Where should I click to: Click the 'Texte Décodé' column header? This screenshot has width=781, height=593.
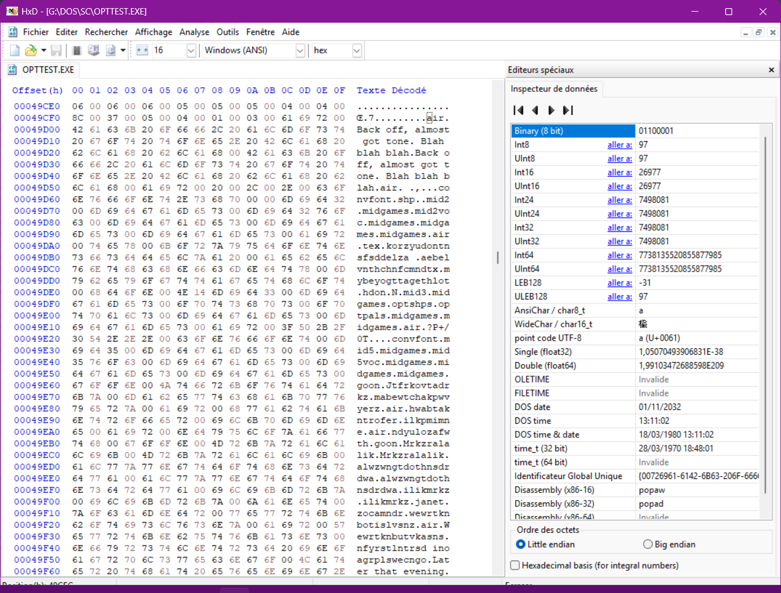pos(391,91)
